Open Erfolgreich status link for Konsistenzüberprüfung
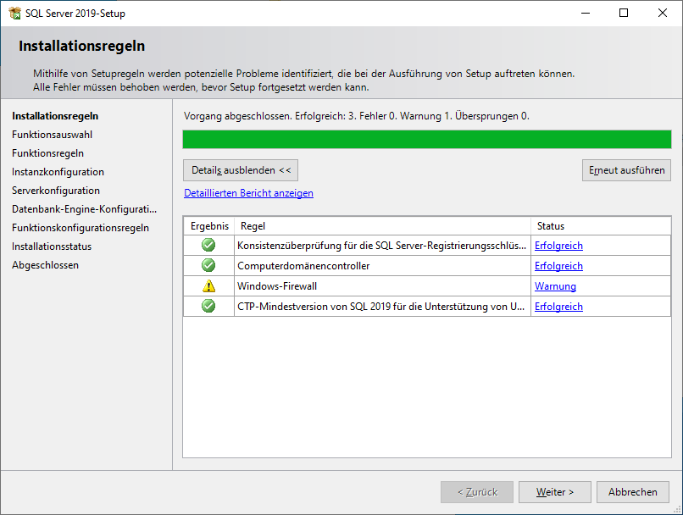683x515 pixels. click(x=558, y=246)
